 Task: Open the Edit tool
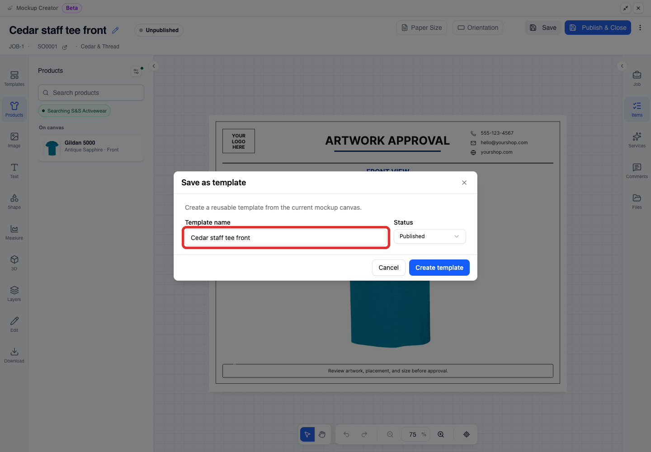click(14, 324)
